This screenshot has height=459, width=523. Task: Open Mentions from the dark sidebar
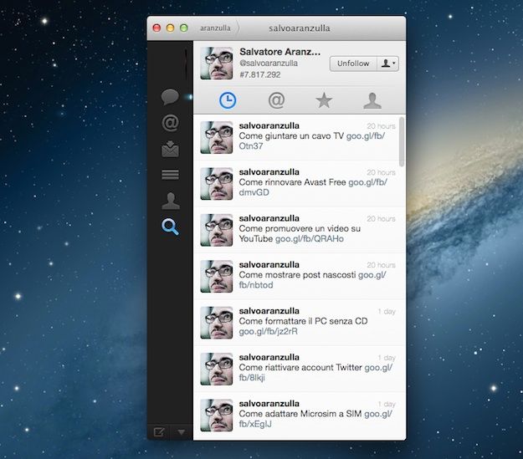170,123
